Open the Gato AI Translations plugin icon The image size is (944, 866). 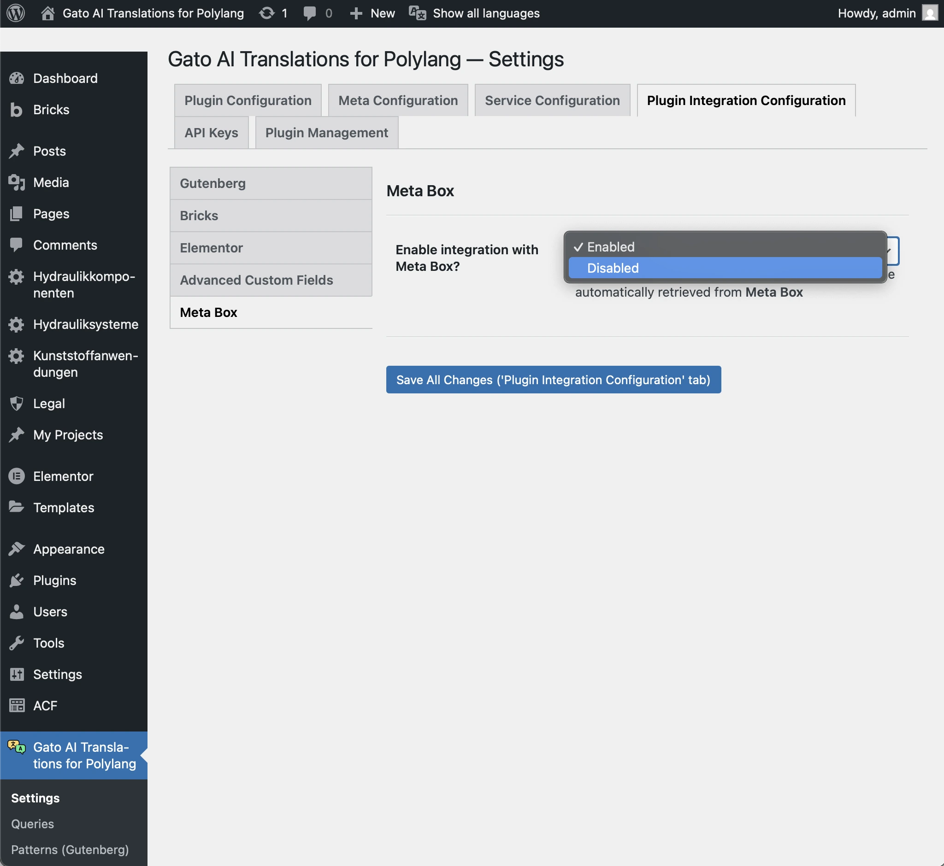16,748
